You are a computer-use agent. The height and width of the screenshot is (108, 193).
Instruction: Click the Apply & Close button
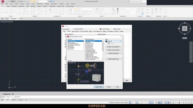(99, 87)
